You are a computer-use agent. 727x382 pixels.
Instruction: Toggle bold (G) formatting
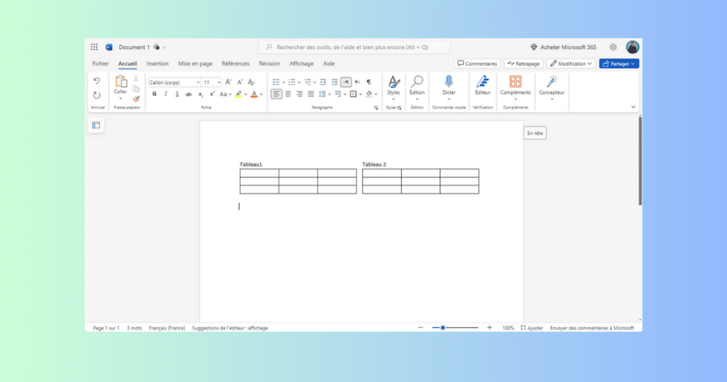pos(154,94)
